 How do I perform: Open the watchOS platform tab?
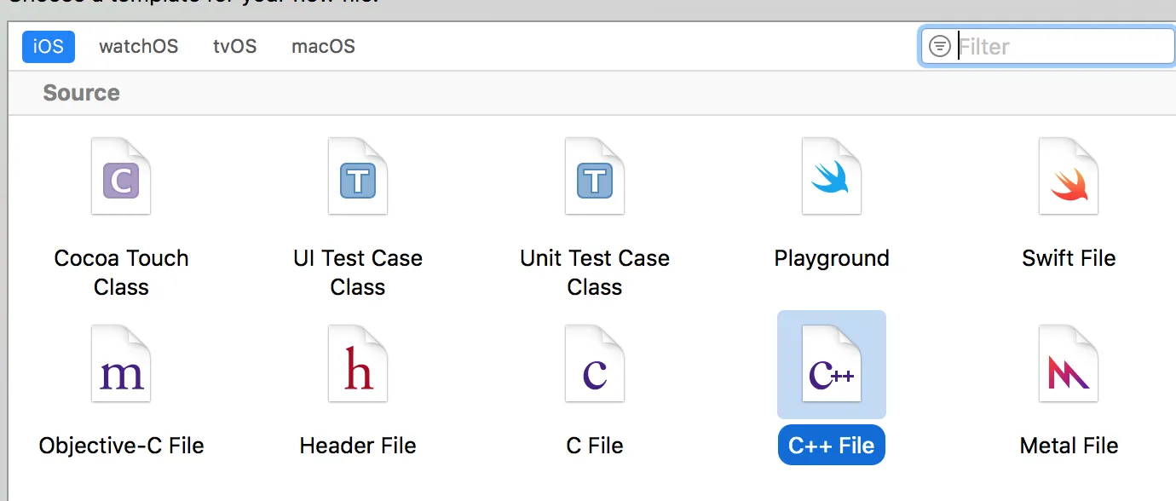139,46
